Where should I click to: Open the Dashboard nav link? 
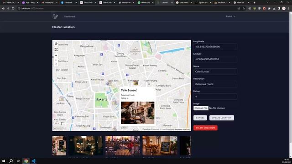(x=69, y=16)
